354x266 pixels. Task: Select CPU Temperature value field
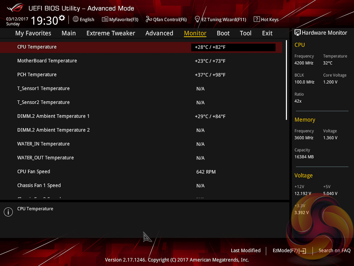click(233, 47)
